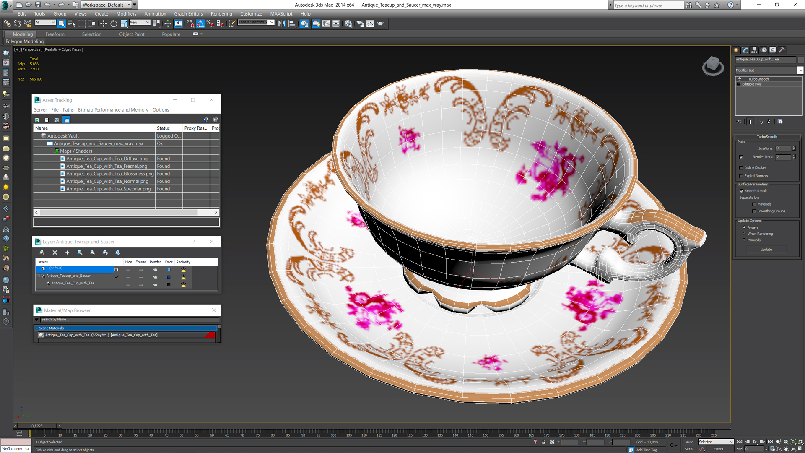Image resolution: width=805 pixels, height=453 pixels.
Task: Collapse the Scene Materials group
Action: coord(37,328)
